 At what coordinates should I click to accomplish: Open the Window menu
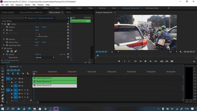tap(41, 5)
